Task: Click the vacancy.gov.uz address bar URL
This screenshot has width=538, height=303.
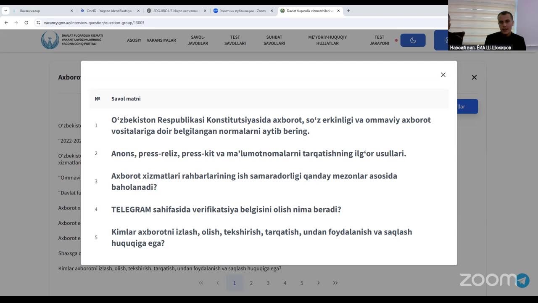Action: point(94,23)
